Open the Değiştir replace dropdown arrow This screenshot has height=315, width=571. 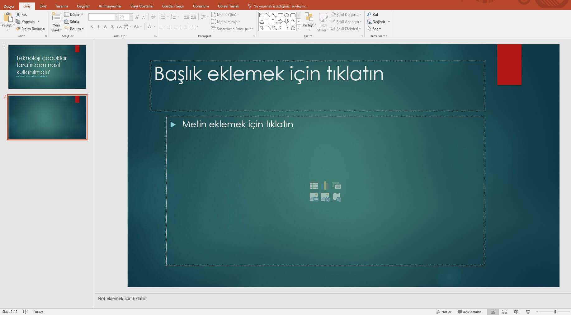(x=389, y=21)
